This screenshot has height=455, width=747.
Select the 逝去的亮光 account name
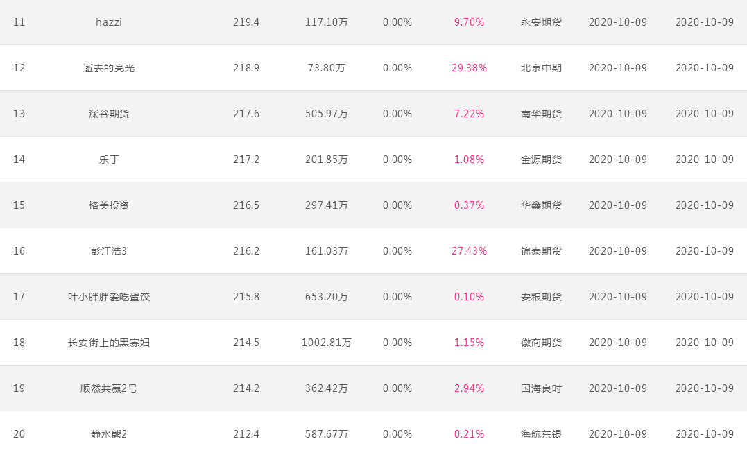click(x=109, y=68)
